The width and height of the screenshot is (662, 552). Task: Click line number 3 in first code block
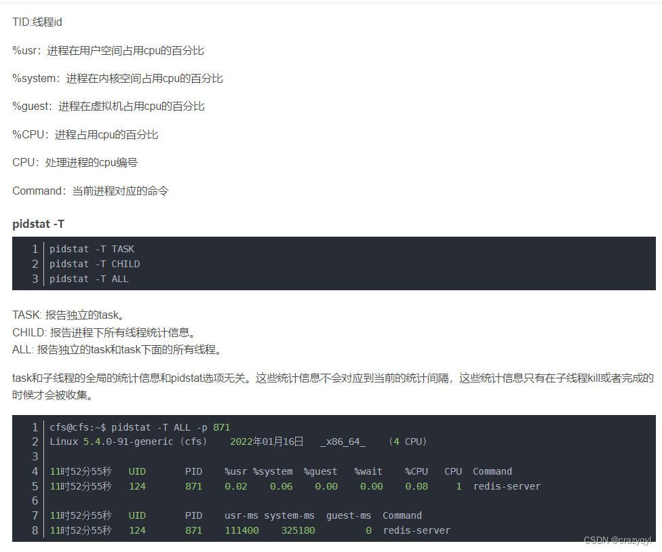pos(35,279)
